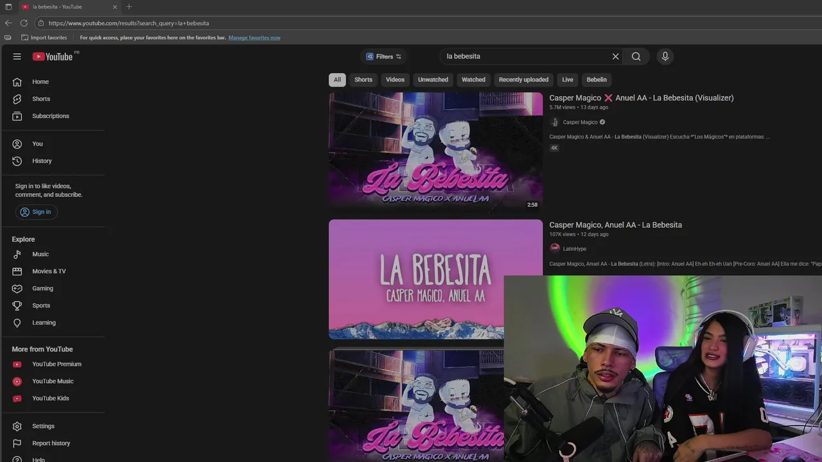Select the Recently uploaded filter chip

tap(523, 80)
